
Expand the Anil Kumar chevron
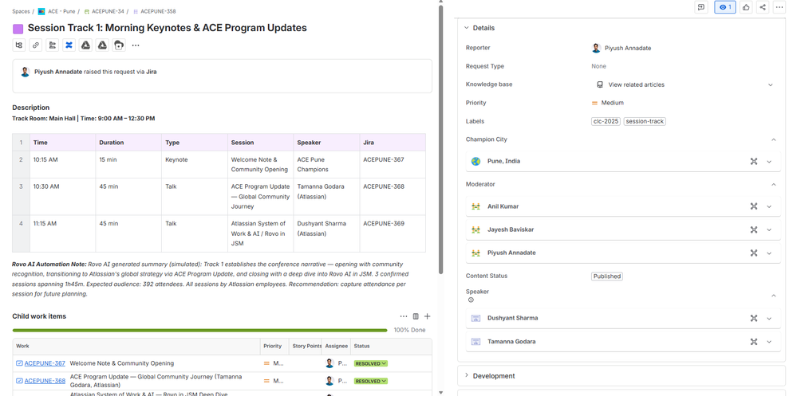pyautogui.click(x=769, y=206)
